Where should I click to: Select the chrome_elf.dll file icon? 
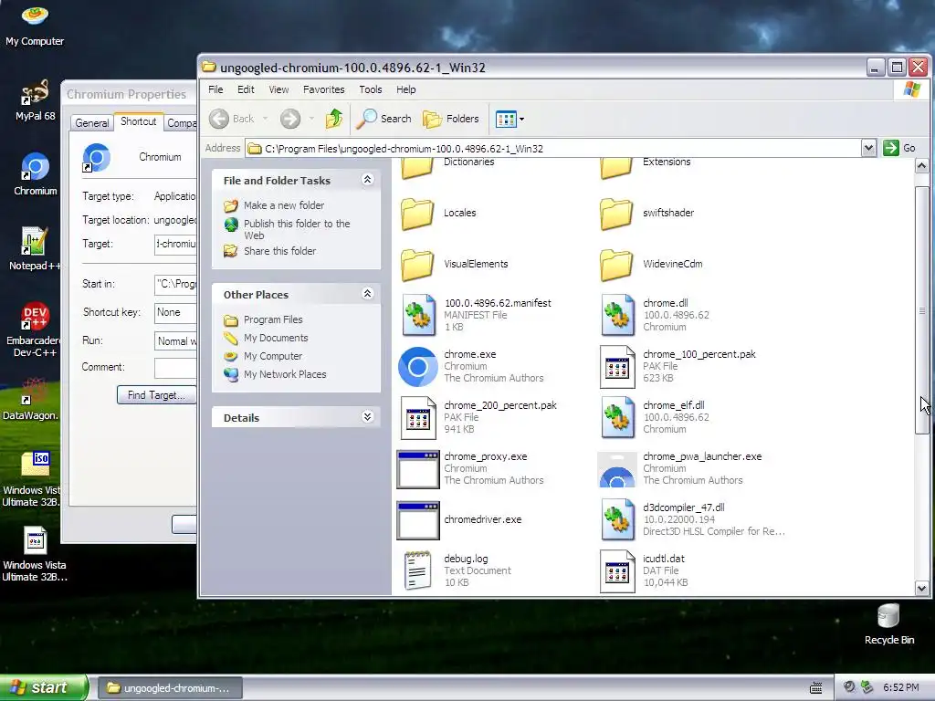617,417
